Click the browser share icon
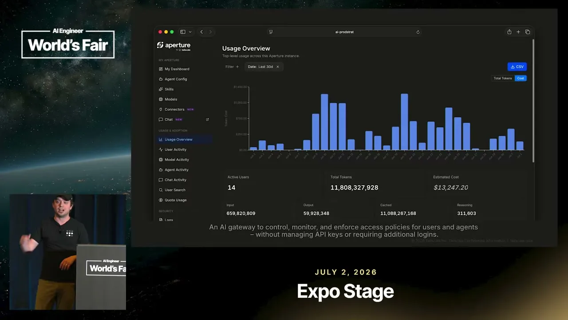568x320 pixels. click(509, 32)
